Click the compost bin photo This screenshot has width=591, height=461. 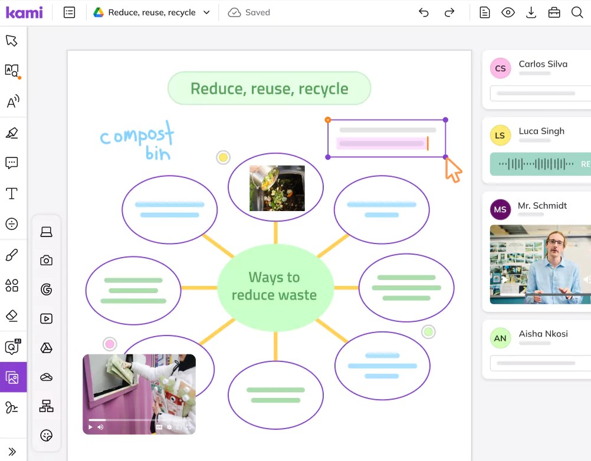click(x=277, y=188)
